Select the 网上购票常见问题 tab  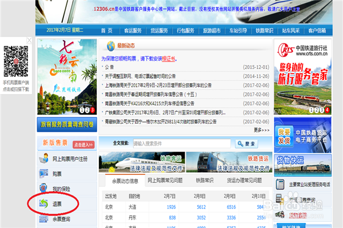[165, 181]
